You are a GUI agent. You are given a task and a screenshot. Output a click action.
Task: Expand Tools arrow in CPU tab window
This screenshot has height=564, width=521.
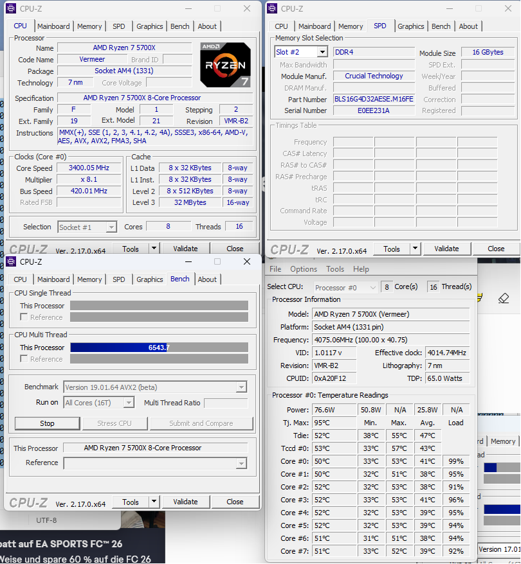[154, 248]
